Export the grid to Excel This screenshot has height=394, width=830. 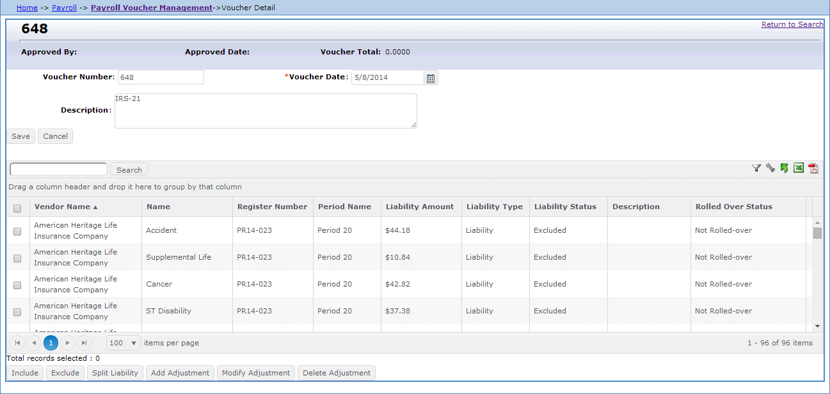click(798, 168)
